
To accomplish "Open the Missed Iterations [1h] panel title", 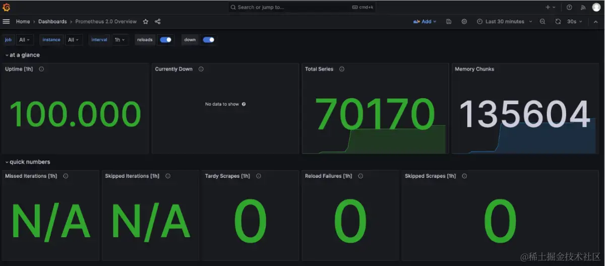I will 31,176.
